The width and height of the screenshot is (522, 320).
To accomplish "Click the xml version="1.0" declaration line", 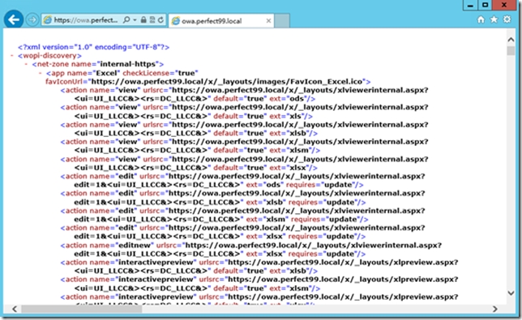I will pos(93,47).
